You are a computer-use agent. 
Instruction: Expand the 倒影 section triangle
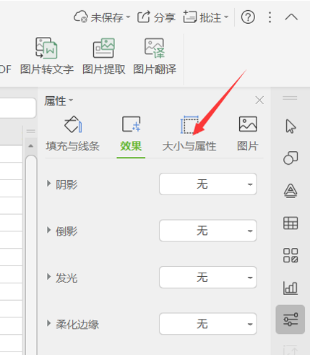(x=49, y=230)
